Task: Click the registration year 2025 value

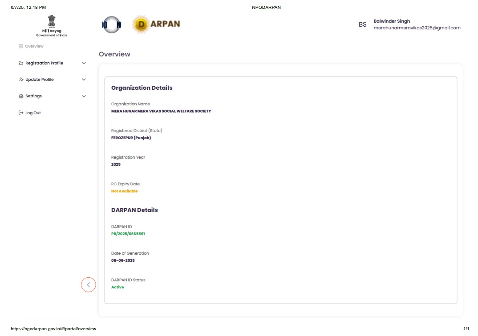Action: [x=116, y=164]
